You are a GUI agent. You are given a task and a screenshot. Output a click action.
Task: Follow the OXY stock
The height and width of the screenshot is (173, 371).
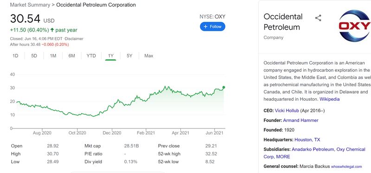click(212, 26)
